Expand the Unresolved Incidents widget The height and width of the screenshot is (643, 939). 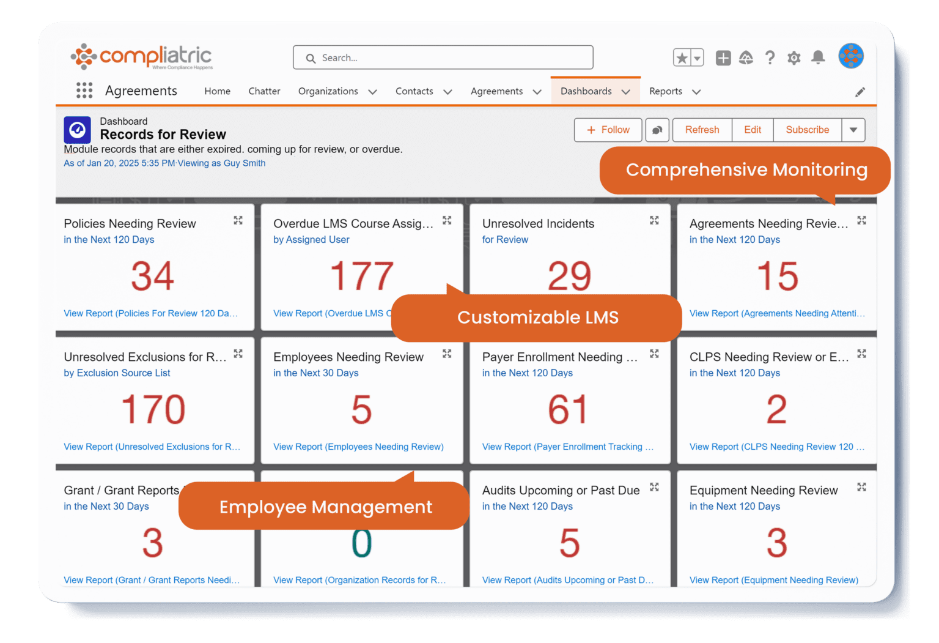coord(654,220)
